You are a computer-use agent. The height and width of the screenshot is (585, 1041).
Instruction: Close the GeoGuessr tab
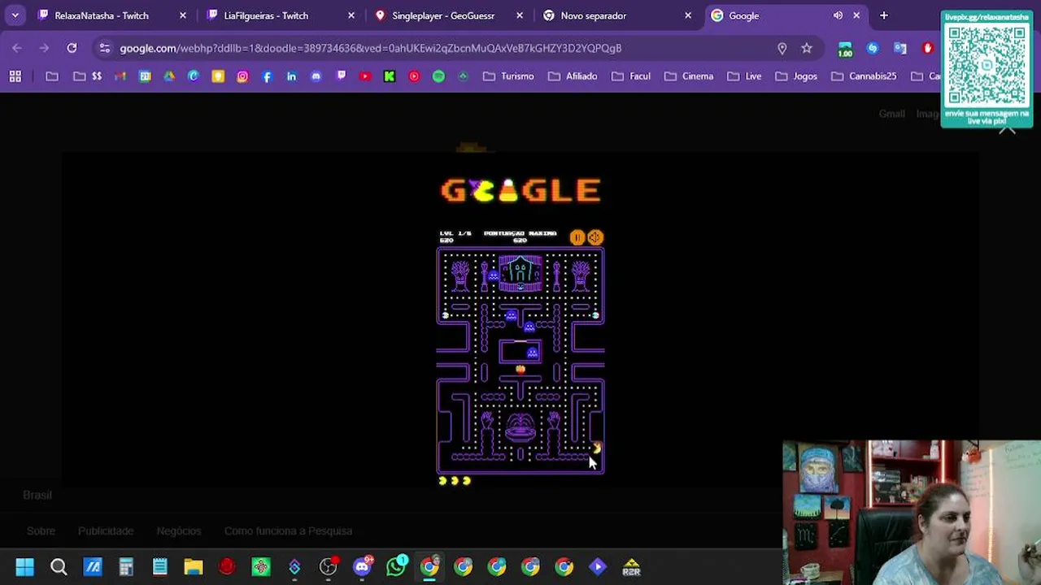pos(520,15)
